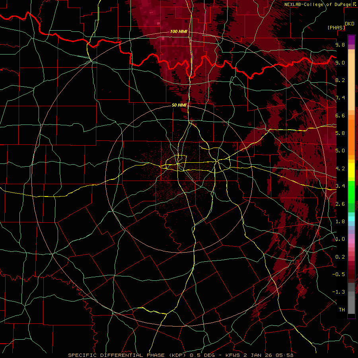Screen dimensions: 358x358
Task: Select the 5.0 value on color scale
Action: (x=340, y=151)
